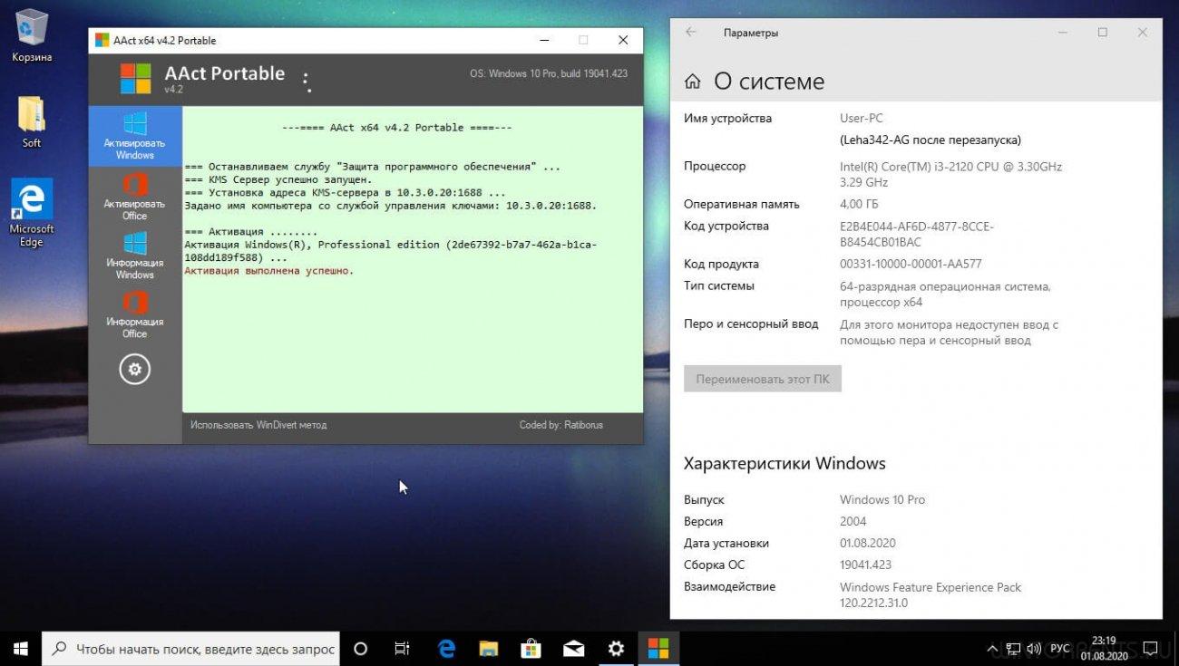This screenshot has width=1179, height=666.
Task: Click 'Переименовать этот ПК' button
Action: (x=763, y=379)
